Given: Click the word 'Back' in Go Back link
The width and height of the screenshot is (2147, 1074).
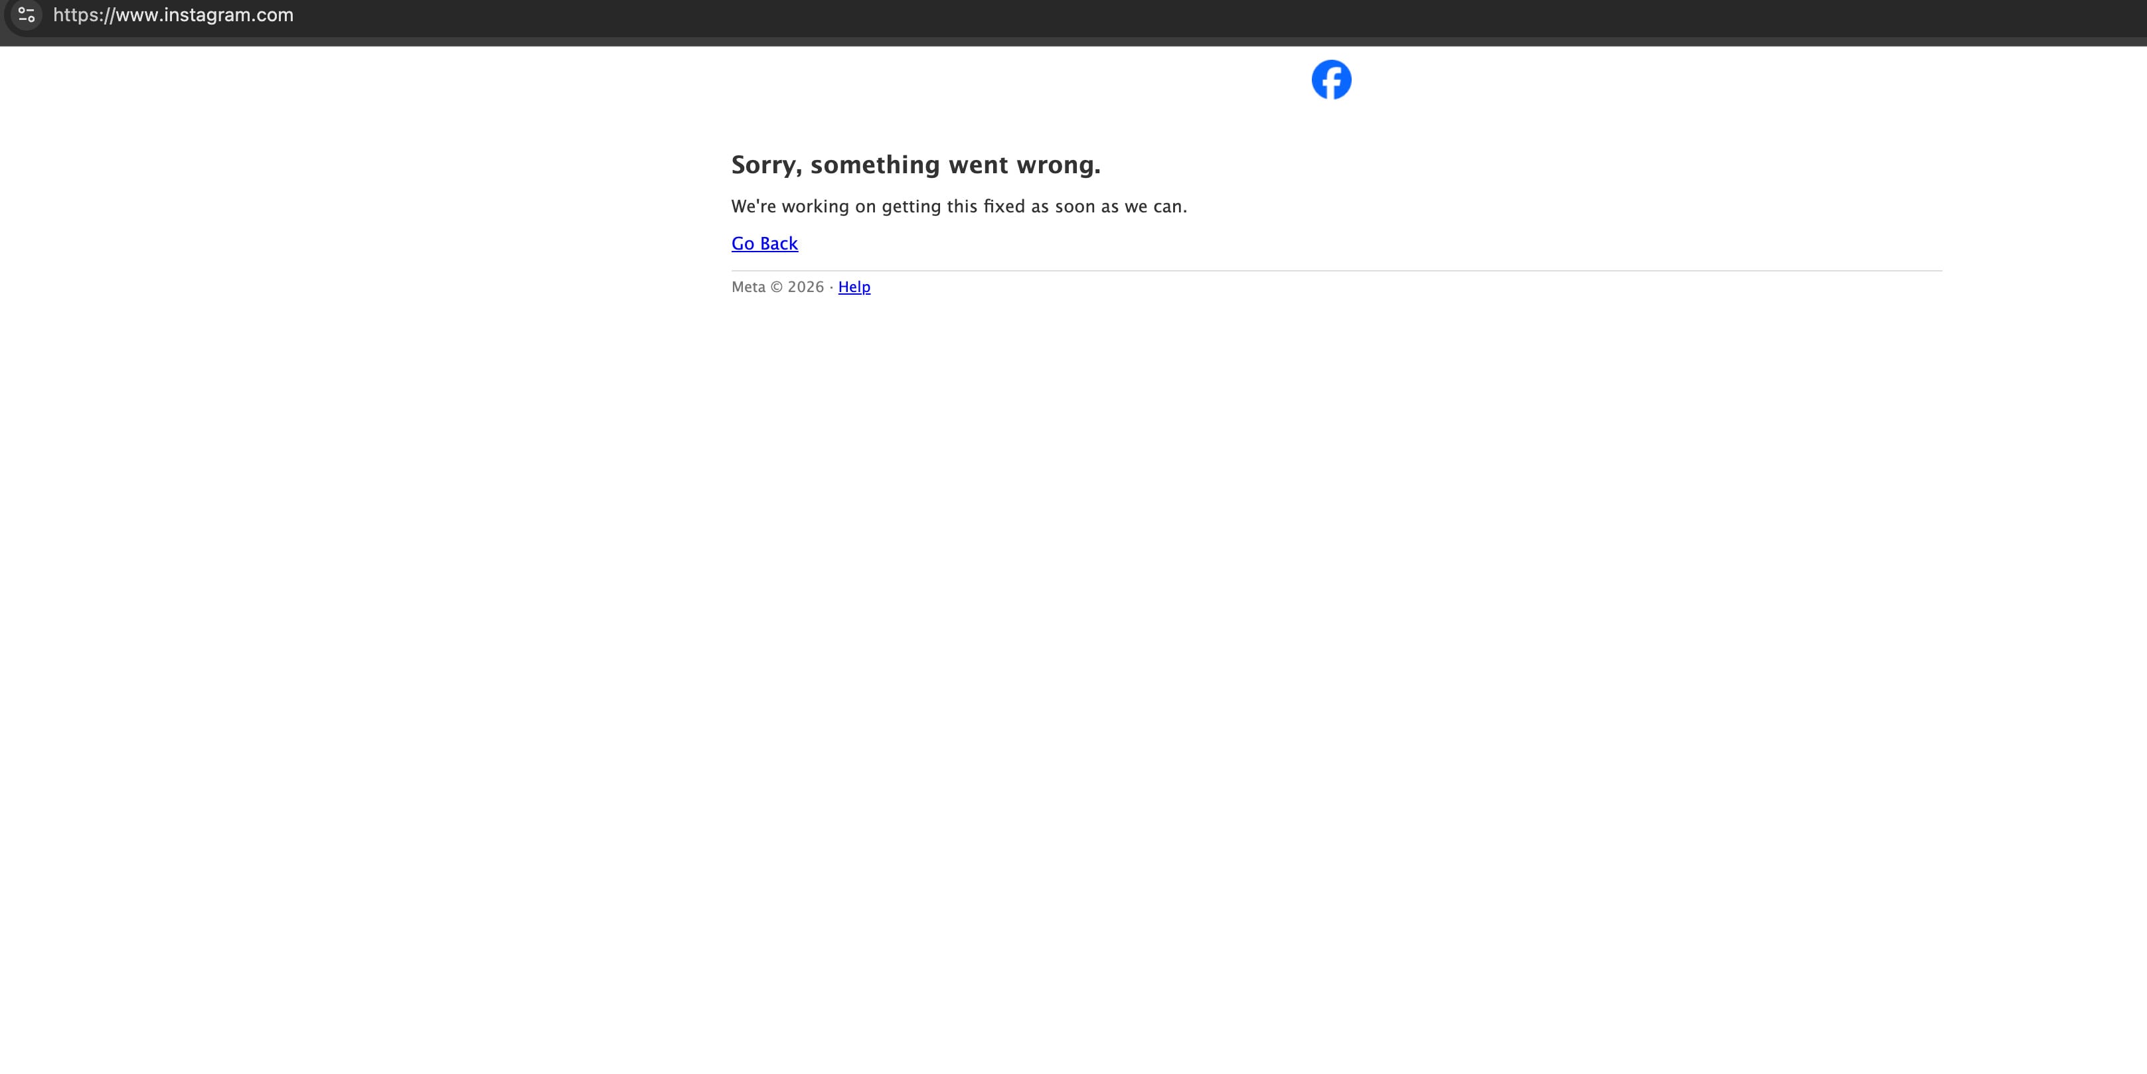Looking at the screenshot, I should coord(779,244).
